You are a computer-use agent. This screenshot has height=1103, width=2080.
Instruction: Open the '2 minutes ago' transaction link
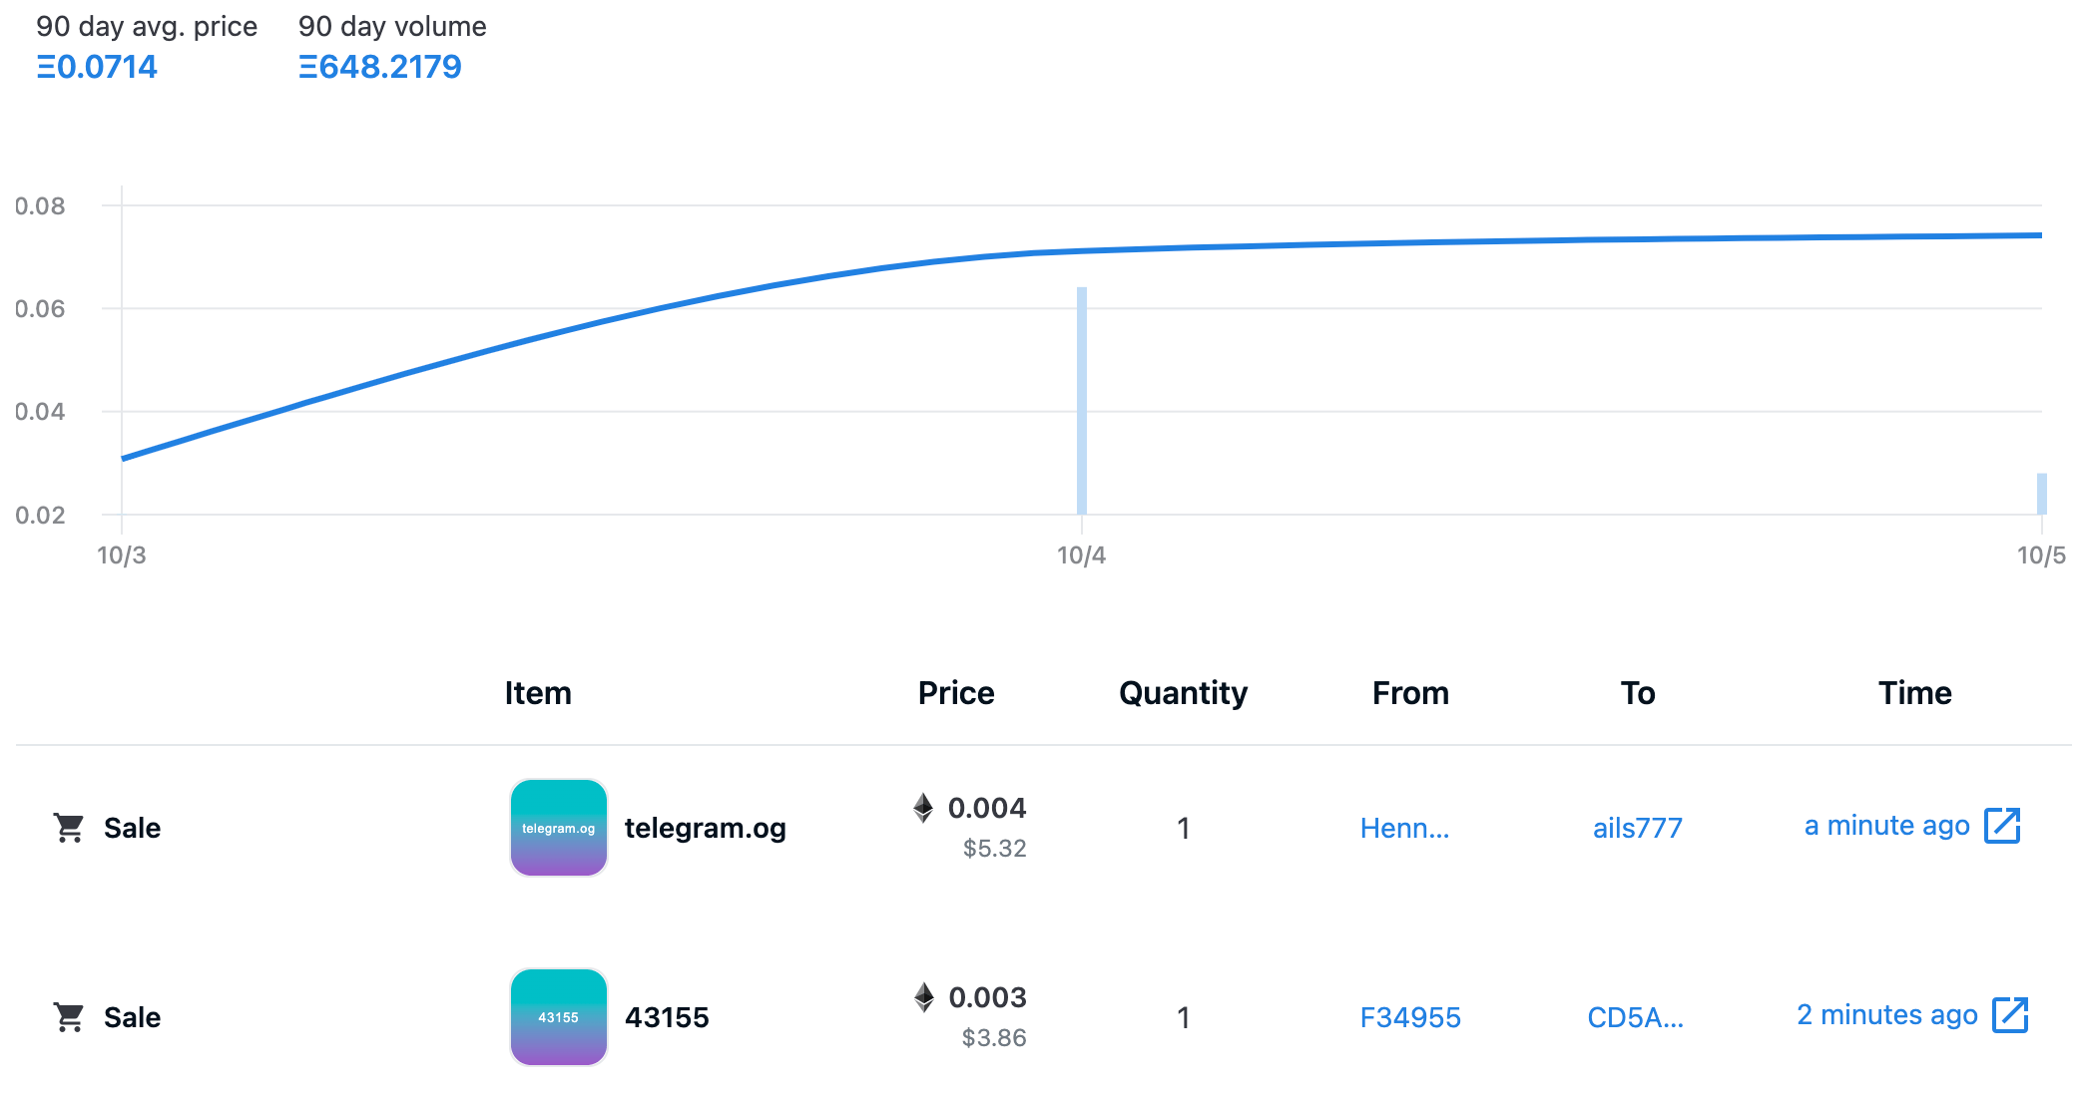coord(1886,1015)
